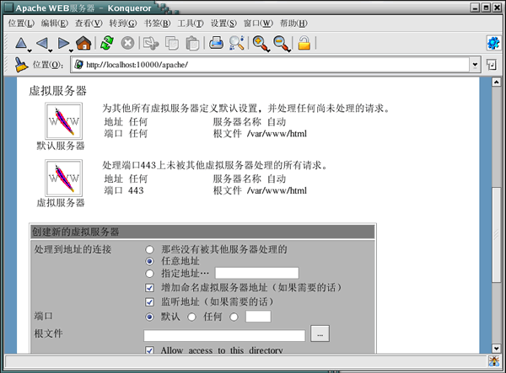The image size is (506, 373).
Task: Open the 书签(B) menu
Action: [x=157, y=24]
